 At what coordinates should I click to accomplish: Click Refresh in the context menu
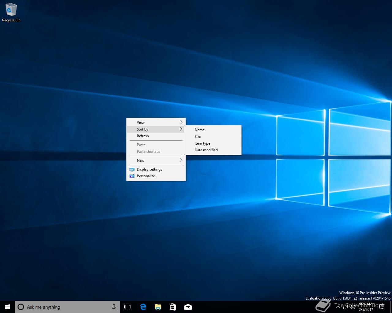tap(156, 136)
